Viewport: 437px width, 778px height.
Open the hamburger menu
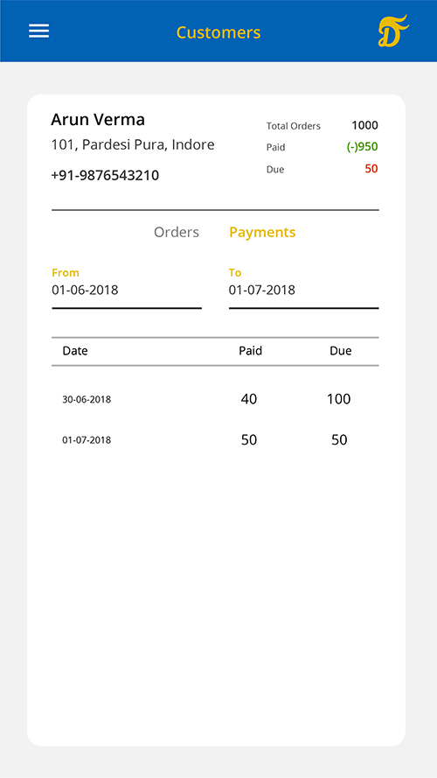click(x=38, y=32)
